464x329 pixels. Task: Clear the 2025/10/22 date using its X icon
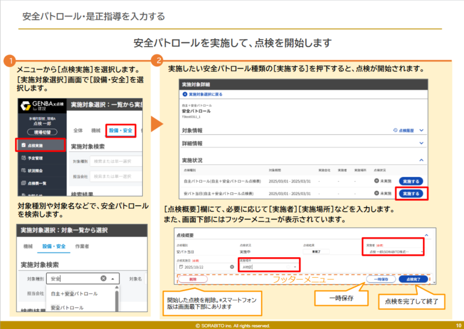click(x=232, y=267)
